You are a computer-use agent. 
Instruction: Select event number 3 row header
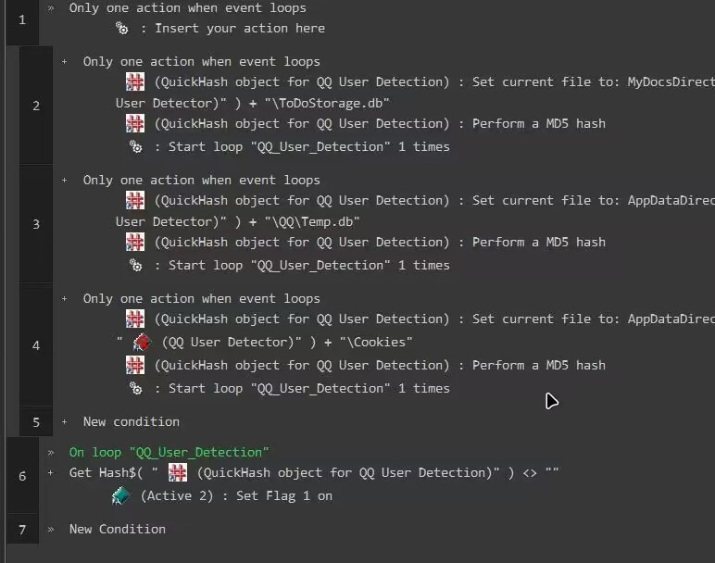(x=36, y=223)
